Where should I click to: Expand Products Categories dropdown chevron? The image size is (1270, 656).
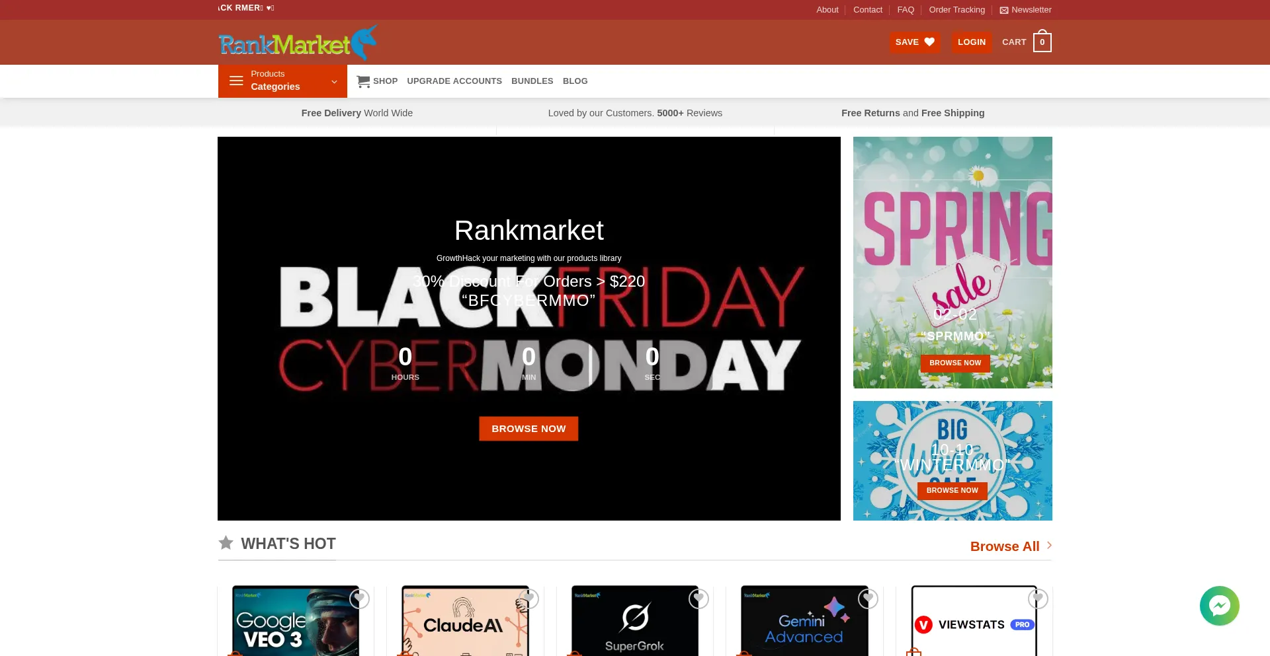coord(334,82)
